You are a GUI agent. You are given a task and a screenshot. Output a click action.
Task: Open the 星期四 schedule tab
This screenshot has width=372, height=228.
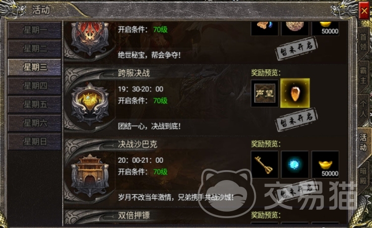point(35,86)
